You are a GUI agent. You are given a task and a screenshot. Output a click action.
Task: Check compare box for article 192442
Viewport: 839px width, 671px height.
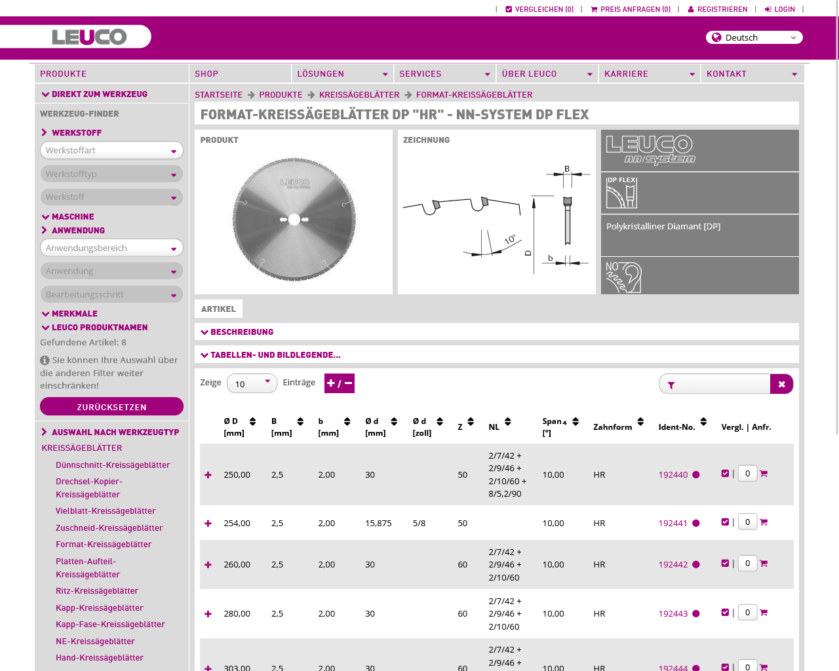tap(725, 564)
